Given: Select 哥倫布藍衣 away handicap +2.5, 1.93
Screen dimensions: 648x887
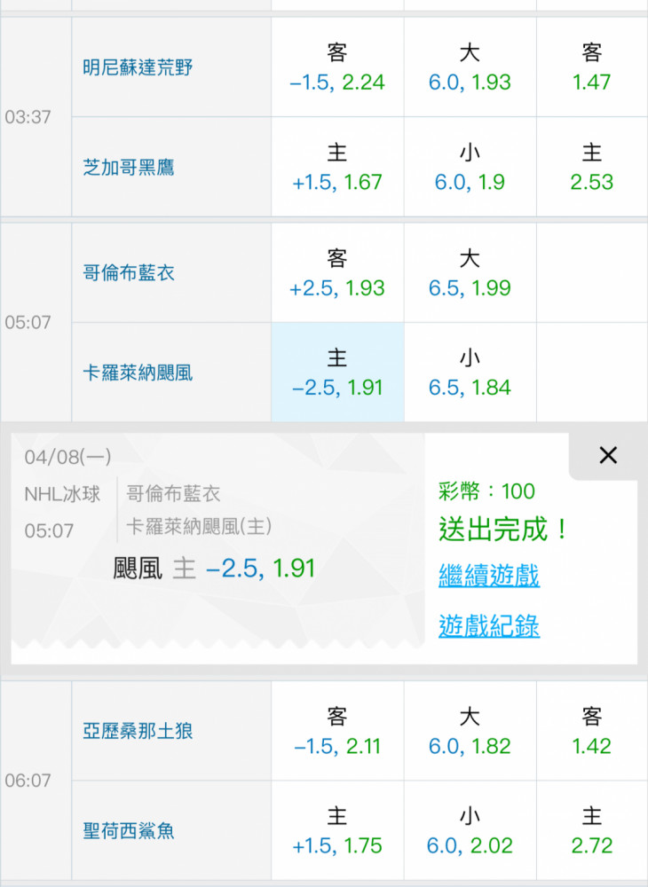Looking at the screenshot, I should [337, 273].
